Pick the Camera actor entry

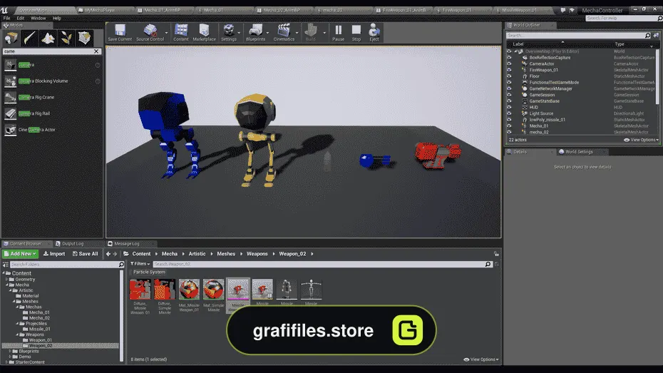click(52, 65)
